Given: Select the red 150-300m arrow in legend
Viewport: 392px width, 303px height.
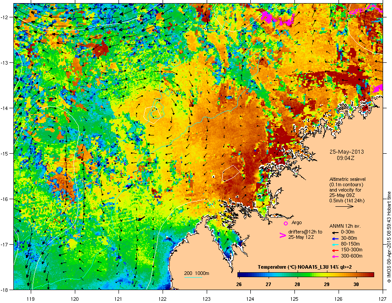Looking at the screenshot, I should pos(335,250).
